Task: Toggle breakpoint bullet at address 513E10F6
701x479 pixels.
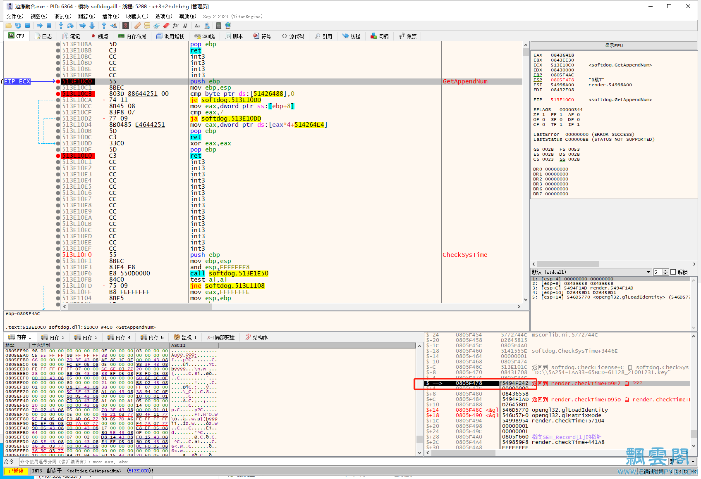Action: click(58, 273)
